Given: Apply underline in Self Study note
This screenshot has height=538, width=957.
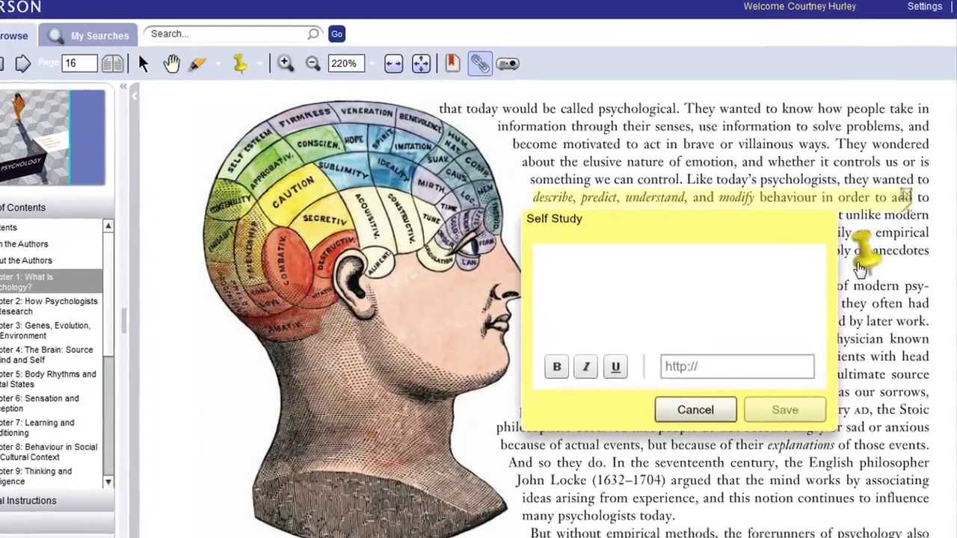Looking at the screenshot, I should (x=615, y=366).
